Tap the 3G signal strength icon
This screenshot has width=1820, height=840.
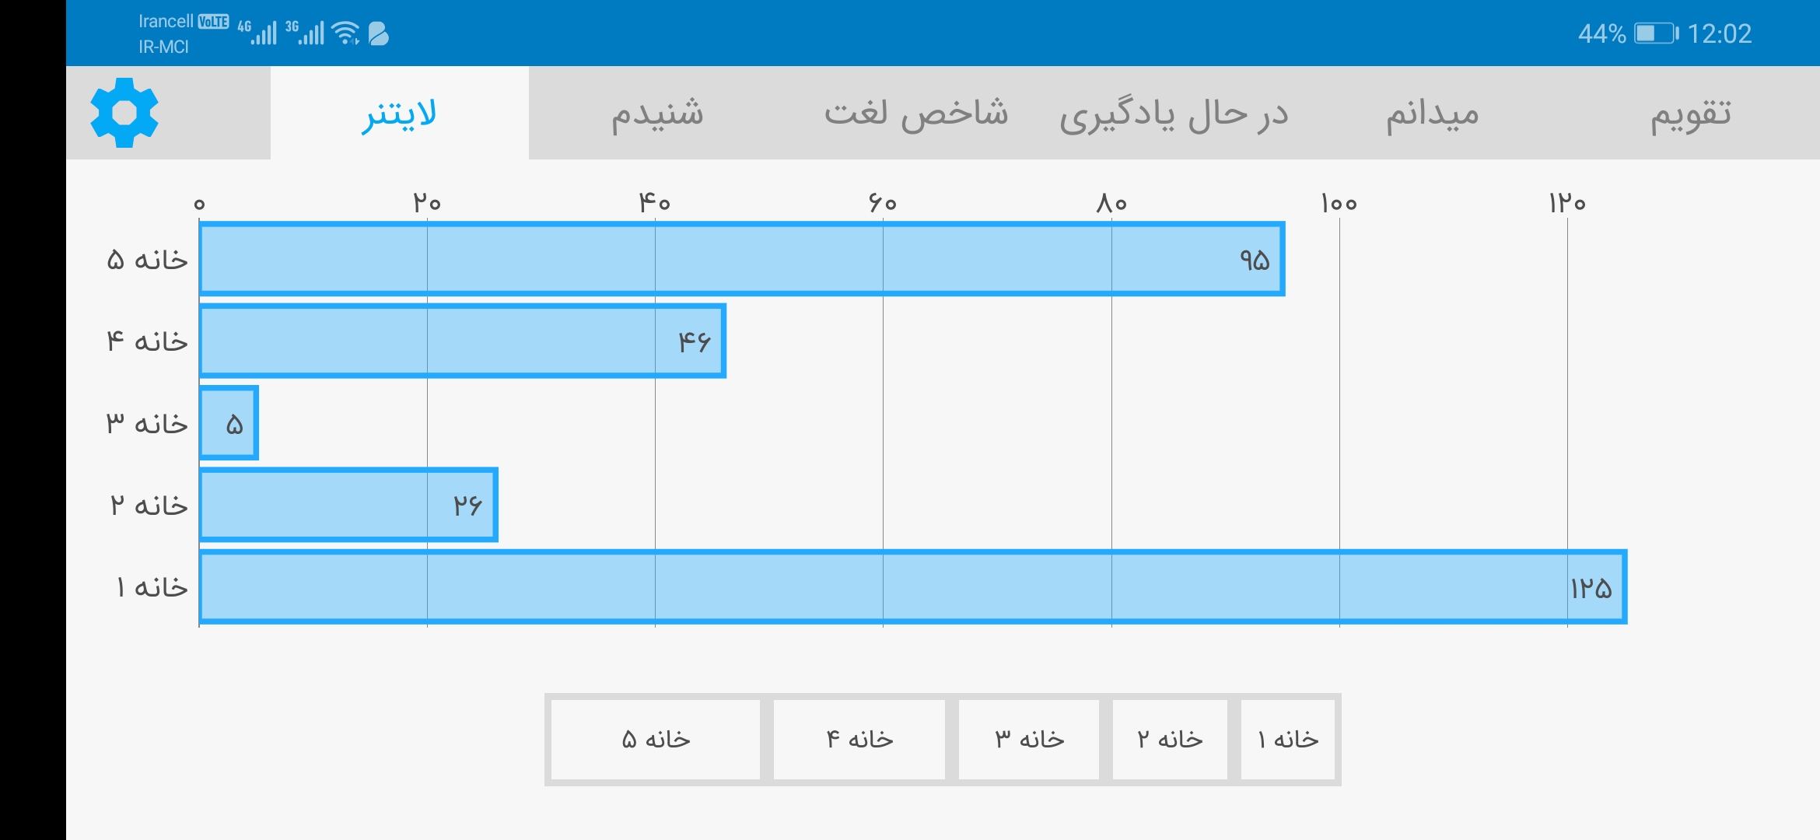304,32
